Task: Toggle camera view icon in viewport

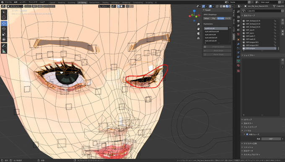Action: pos(198,33)
